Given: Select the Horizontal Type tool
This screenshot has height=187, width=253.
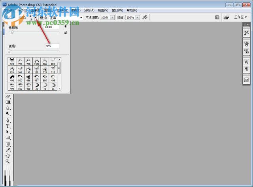Looking at the screenshot, I should pyautogui.click(x=8, y=126).
